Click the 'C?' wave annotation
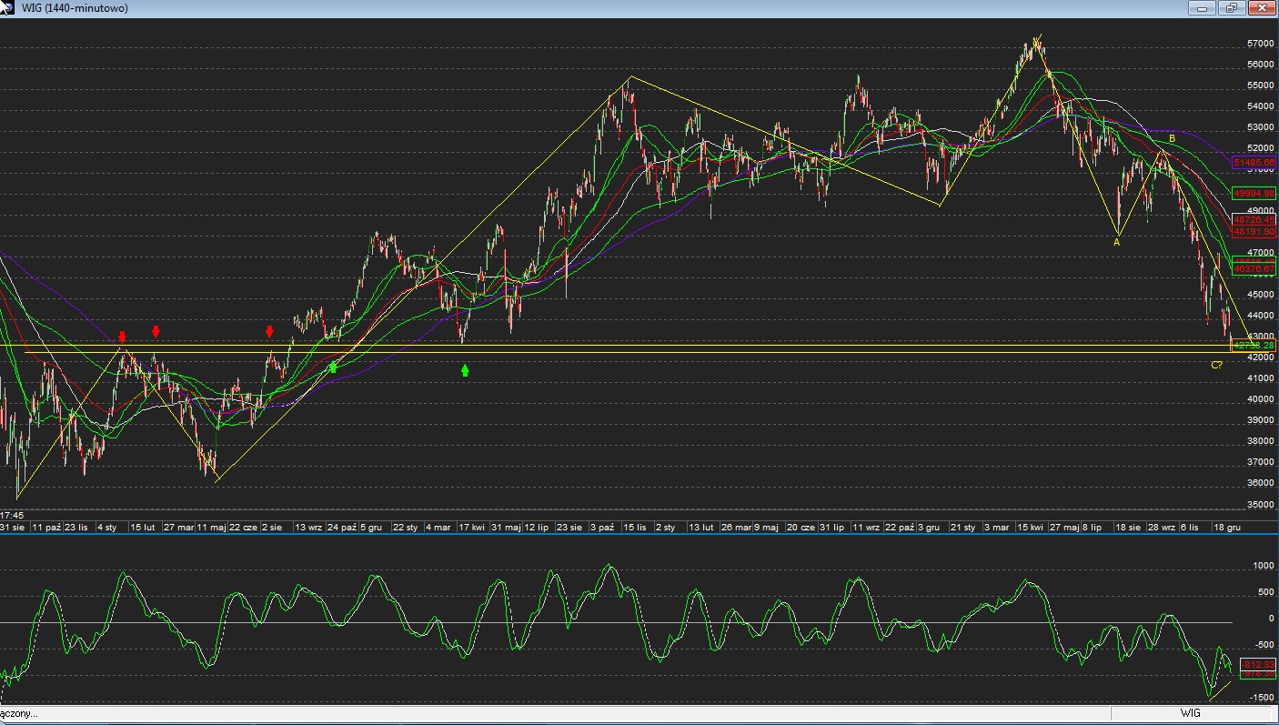This screenshot has height=725, width=1279. tap(1216, 365)
